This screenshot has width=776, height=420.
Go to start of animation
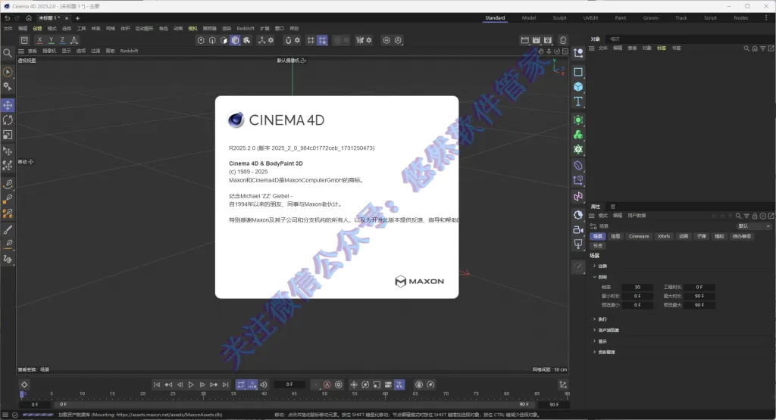pos(156,384)
